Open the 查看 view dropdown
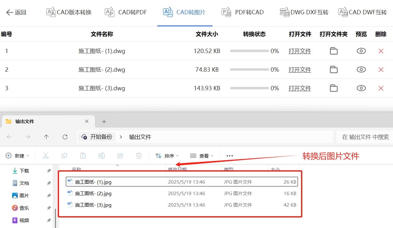This screenshot has height=228, width=393. 202,156
